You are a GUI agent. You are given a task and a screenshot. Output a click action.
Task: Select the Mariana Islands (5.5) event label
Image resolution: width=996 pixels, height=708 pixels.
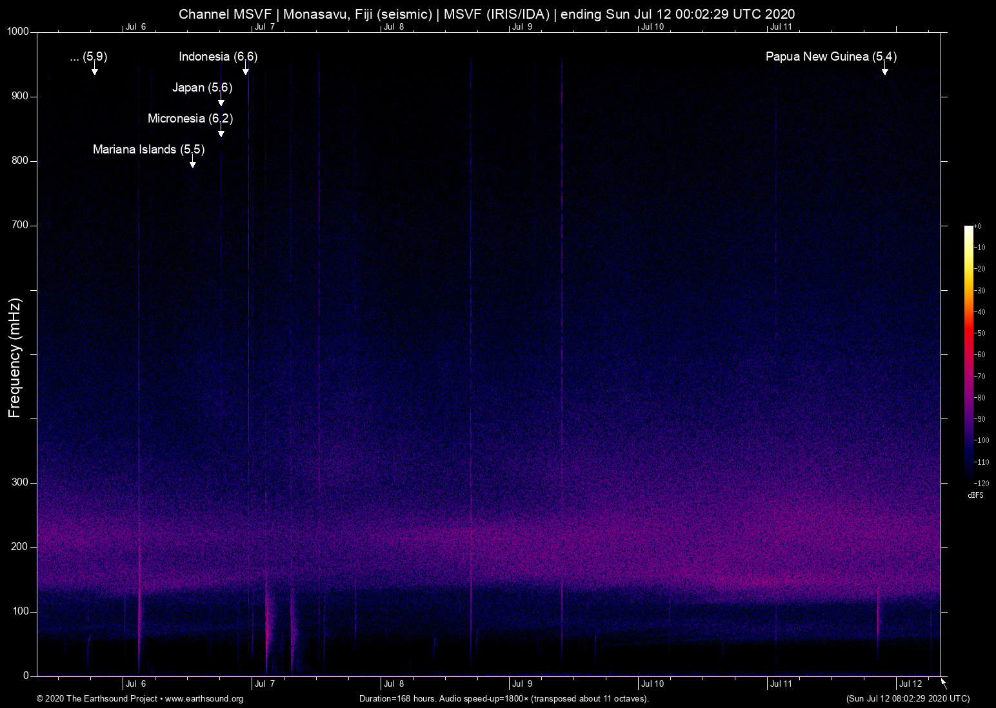pyautogui.click(x=149, y=150)
